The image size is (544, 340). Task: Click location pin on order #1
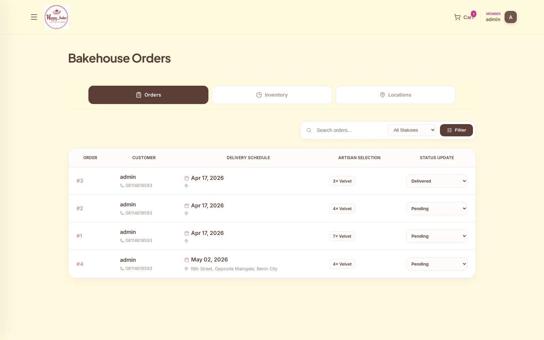point(186,241)
